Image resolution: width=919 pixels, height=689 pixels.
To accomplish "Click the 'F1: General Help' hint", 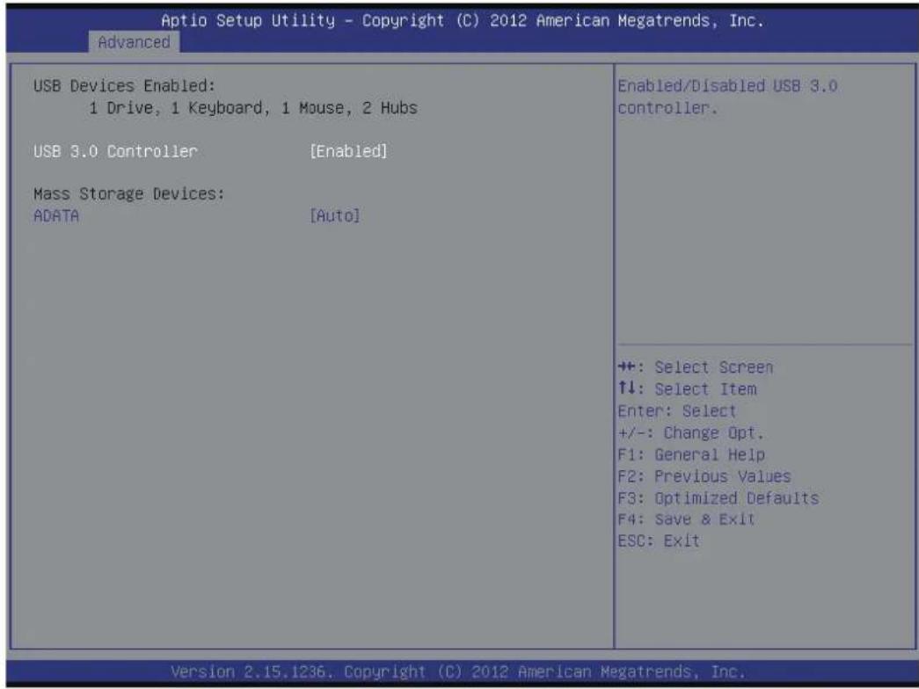I will tap(691, 454).
